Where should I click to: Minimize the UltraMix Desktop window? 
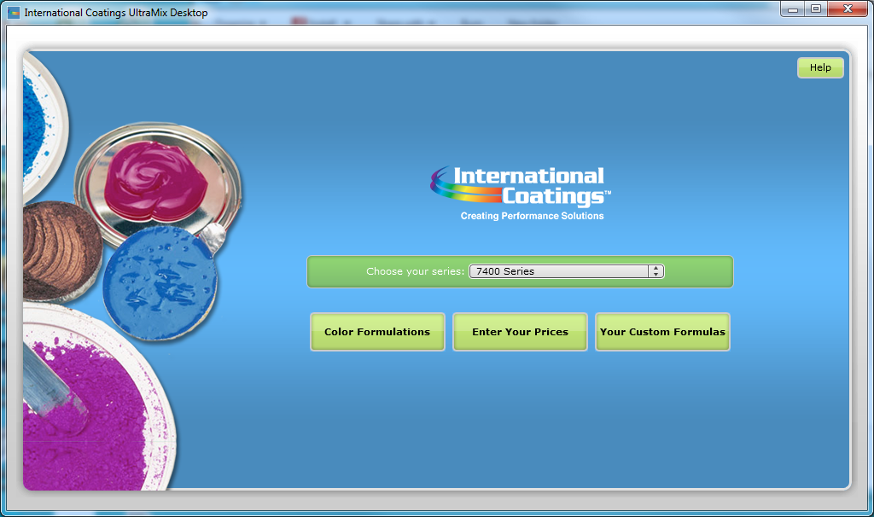[x=793, y=9]
